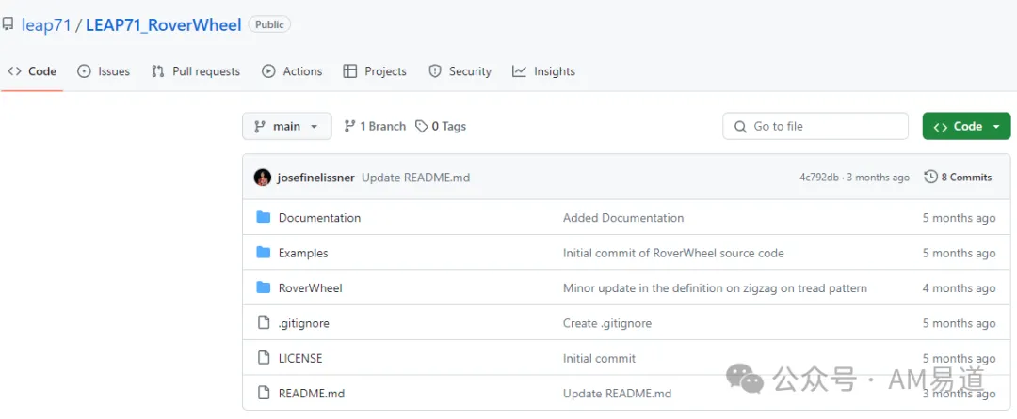Click the folder icon for Documentation
1017x419 pixels.
[263, 217]
